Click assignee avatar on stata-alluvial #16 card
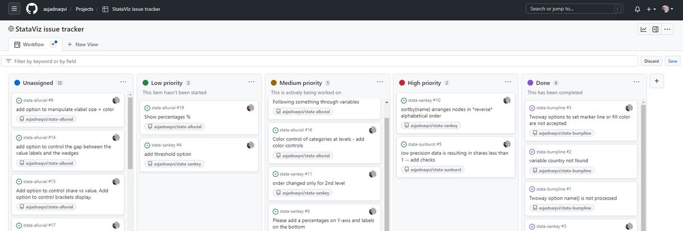The height and width of the screenshot is (231, 683). (373, 130)
